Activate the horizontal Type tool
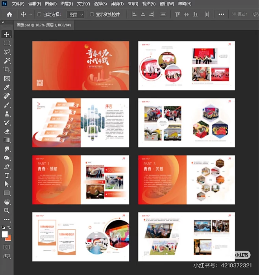The image size is (259, 275). tap(7, 175)
